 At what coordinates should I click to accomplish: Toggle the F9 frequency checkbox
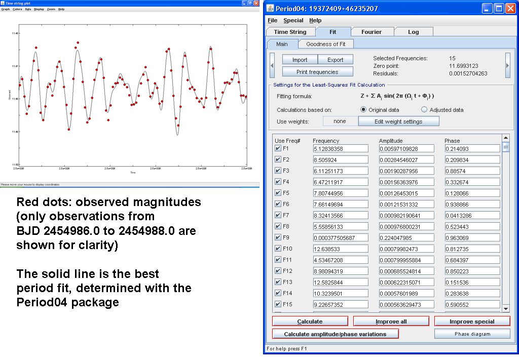coord(278,237)
